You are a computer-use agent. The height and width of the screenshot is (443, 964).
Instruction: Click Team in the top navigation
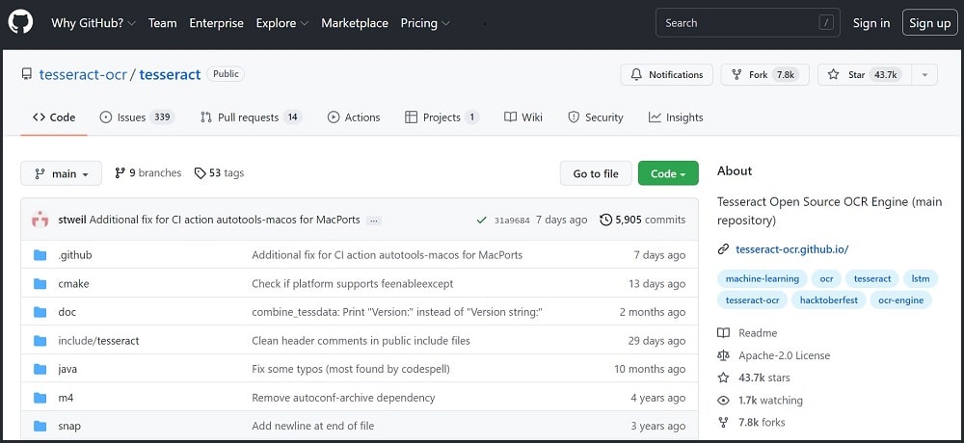coord(162,23)
